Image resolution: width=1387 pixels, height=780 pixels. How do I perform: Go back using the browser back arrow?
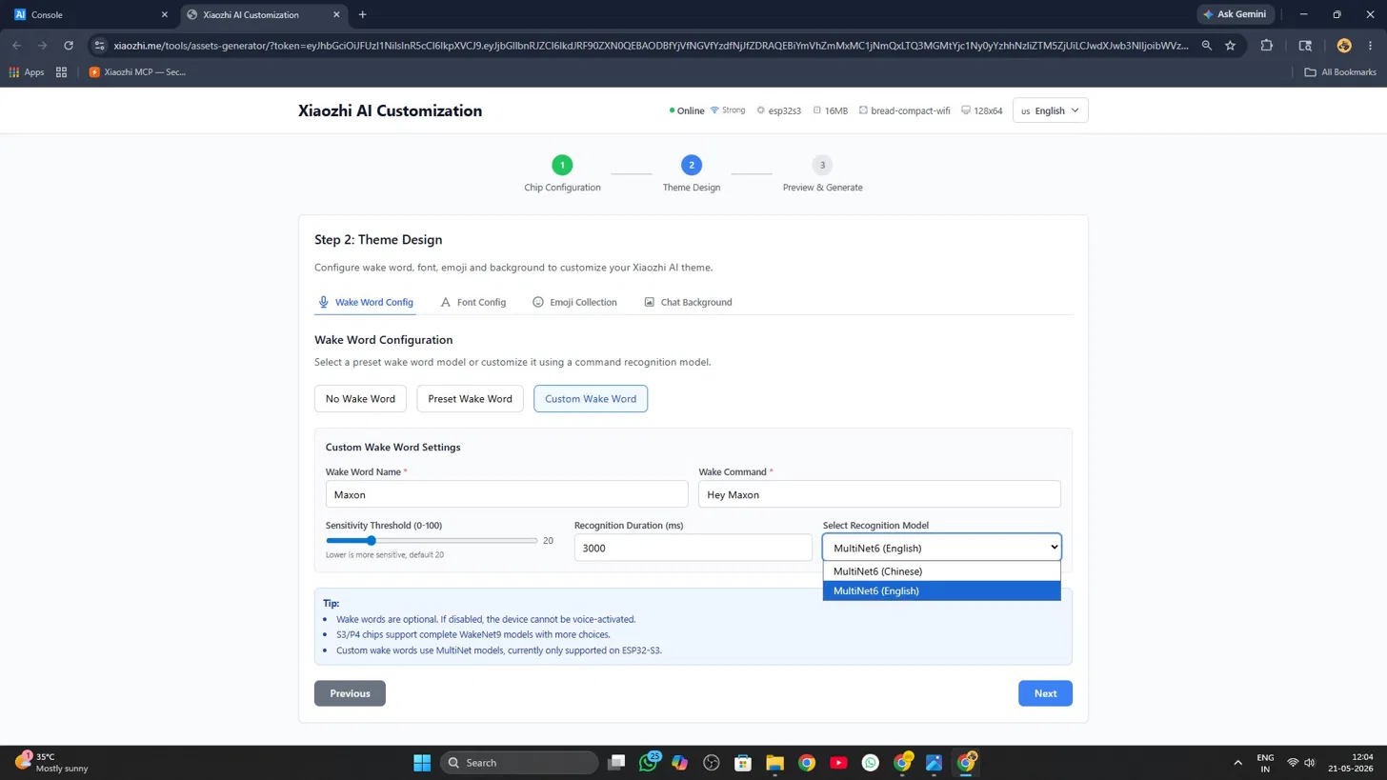pyautogui.click(x=16, y=45)
